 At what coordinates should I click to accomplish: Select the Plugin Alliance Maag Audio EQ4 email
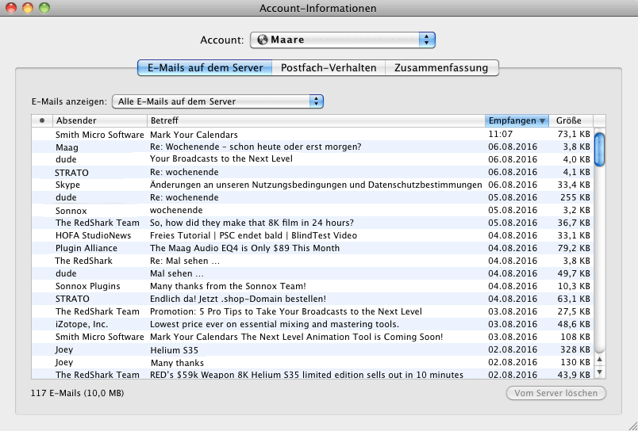[313, 248]
